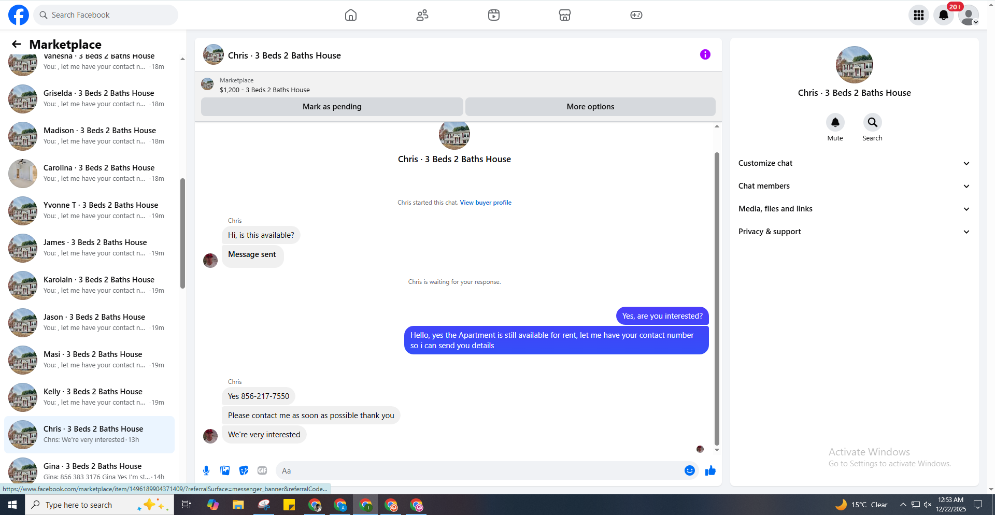This screenshot has width=995, height=515.
Task: Focus the Search Facebook box
Action: 106,15
